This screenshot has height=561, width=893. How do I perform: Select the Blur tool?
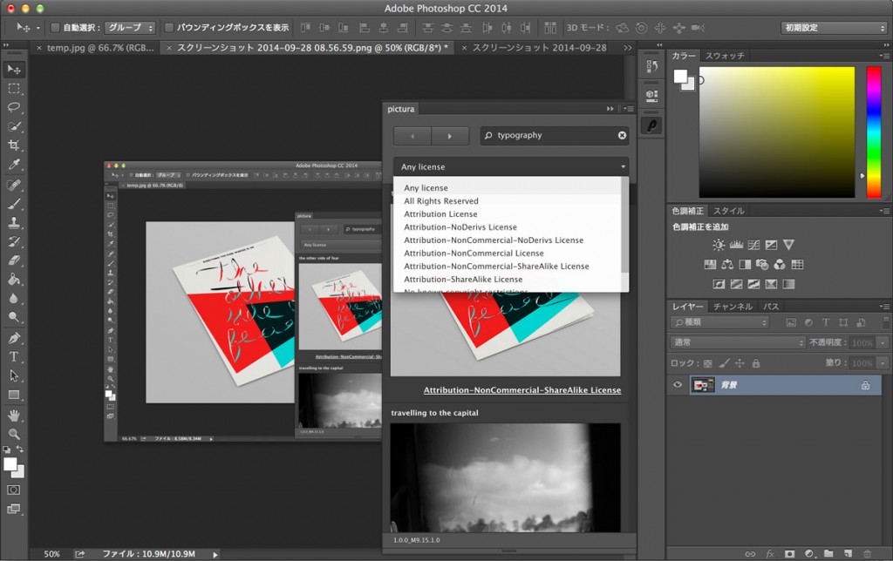click(14, 298)
